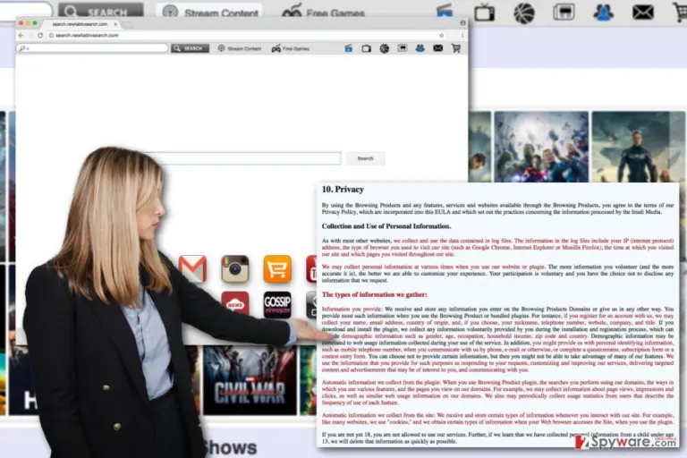Open the Instagram camera shortcut icon
Image resolution: width=687 pixels, height=458 pixels.
coord(235,268)
